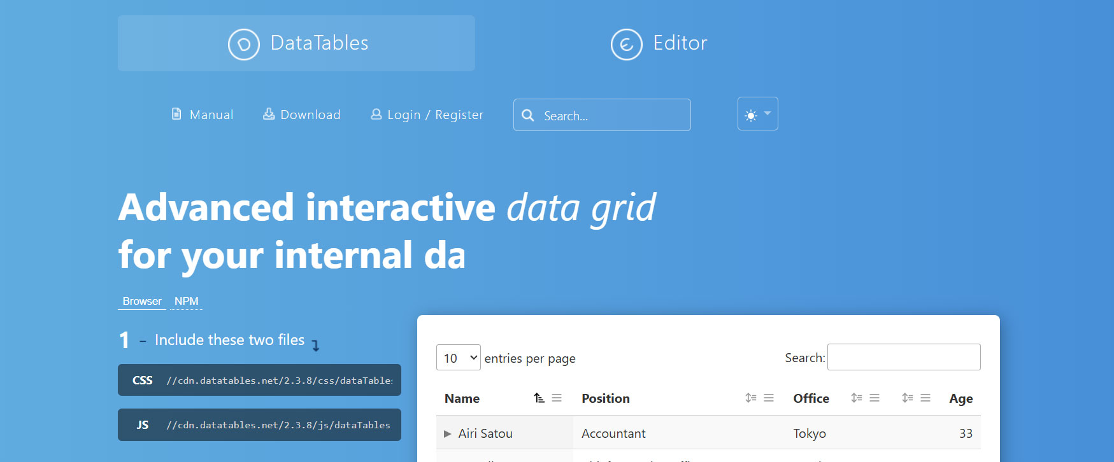
Task: Click the CSS label badge
Action: [x=143, y=381]
